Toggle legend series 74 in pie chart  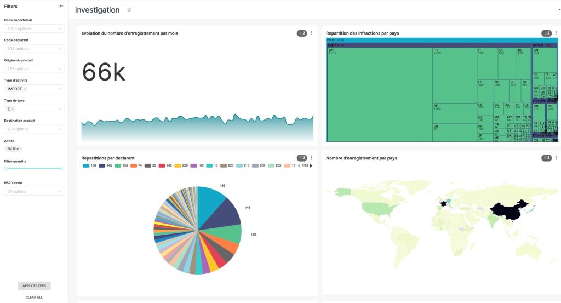click(136, 165)
